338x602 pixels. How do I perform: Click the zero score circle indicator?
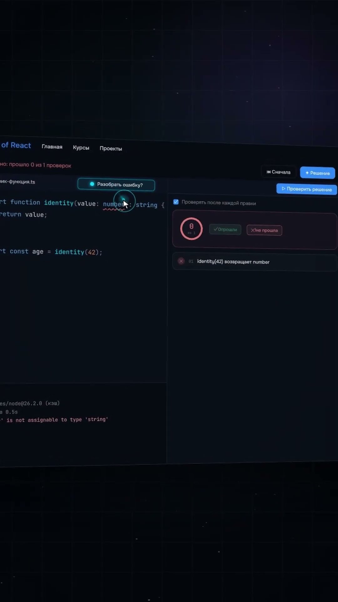pos(191,229)
